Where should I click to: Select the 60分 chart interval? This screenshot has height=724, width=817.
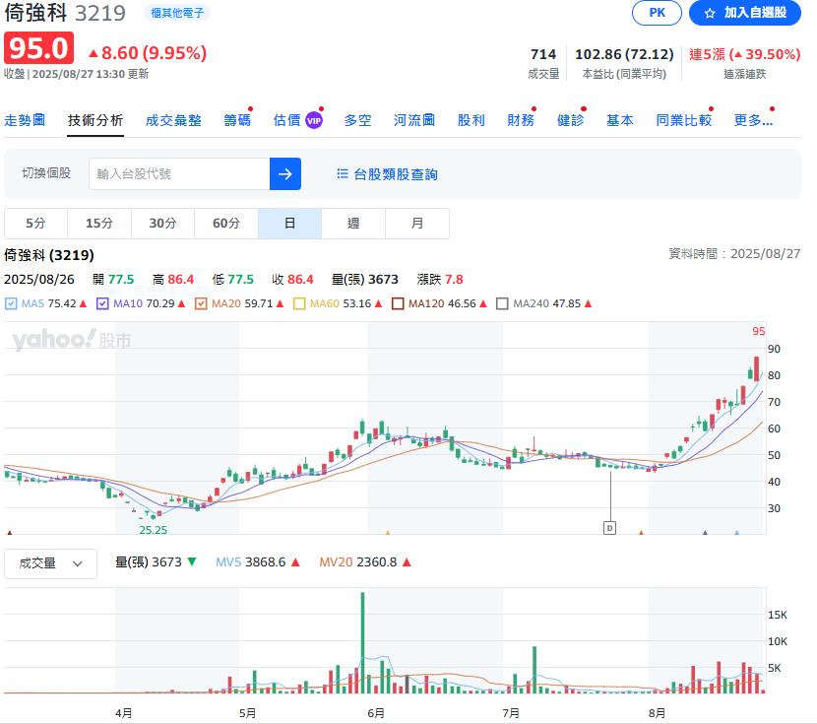click(x=226, y=223)
